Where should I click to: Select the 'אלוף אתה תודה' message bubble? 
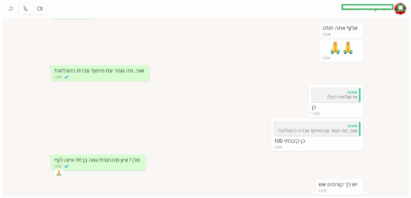tap(341, 30)
